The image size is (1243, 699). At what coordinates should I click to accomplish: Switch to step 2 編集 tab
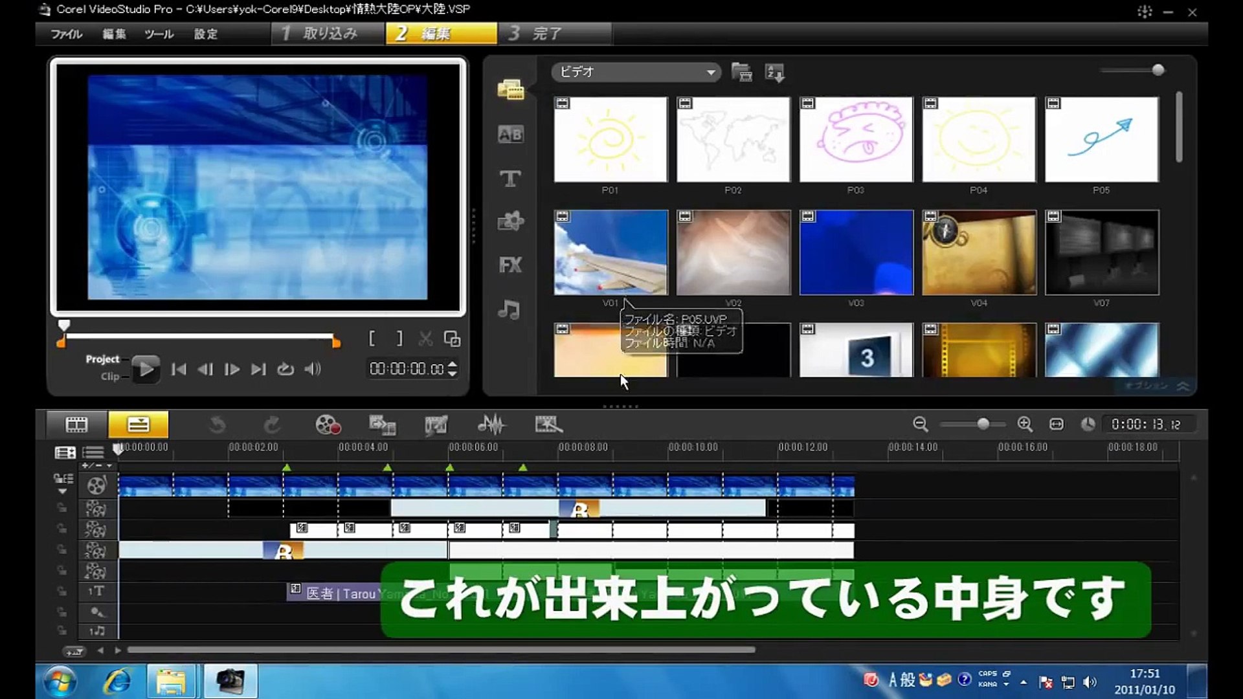tap(442, 34)
